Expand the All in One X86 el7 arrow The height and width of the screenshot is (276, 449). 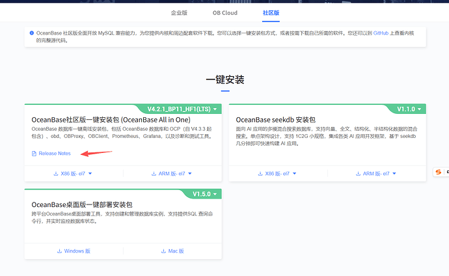pyautogui.click(x=90, y=174)
